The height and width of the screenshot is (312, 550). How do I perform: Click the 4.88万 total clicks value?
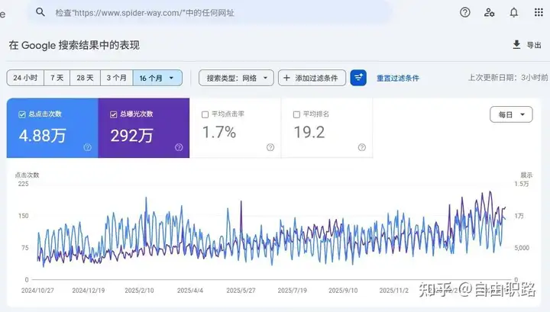coord(43,135)
